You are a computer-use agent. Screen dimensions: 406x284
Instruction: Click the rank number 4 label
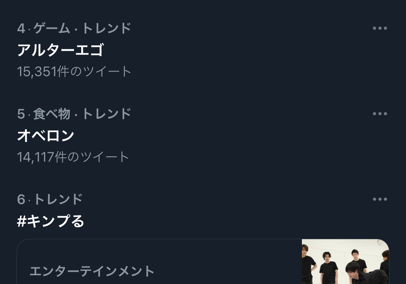(21, 28)
